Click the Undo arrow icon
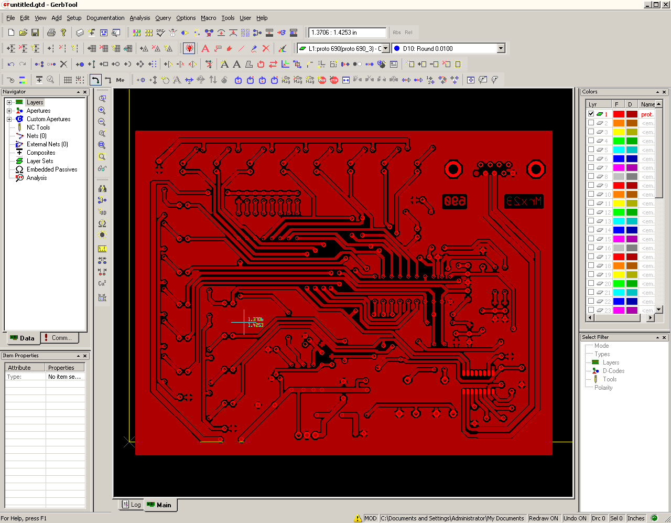This screenshot has height=523, width=671. 10,64
